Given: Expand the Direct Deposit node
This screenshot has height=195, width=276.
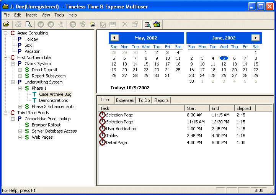Looking at the screenshot, I should point(20,70).
